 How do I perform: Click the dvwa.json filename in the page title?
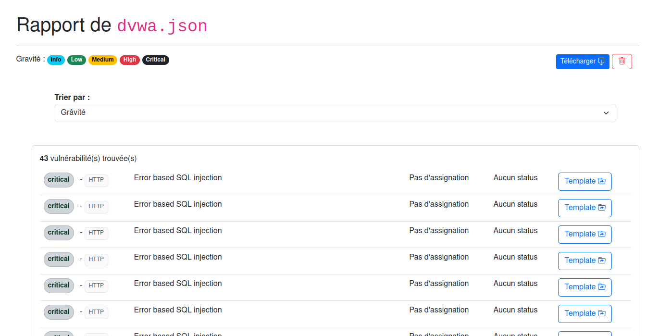tap(162, 26)
